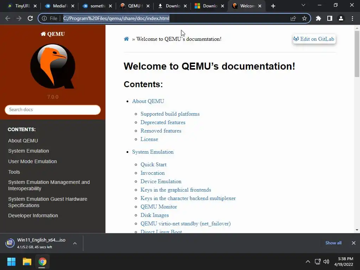Open Deprecated features link

coord(163,122)
